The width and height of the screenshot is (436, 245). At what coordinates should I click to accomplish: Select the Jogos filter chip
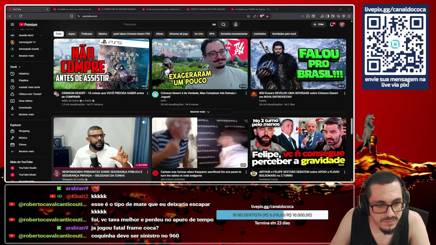click(x=72, y=34)
